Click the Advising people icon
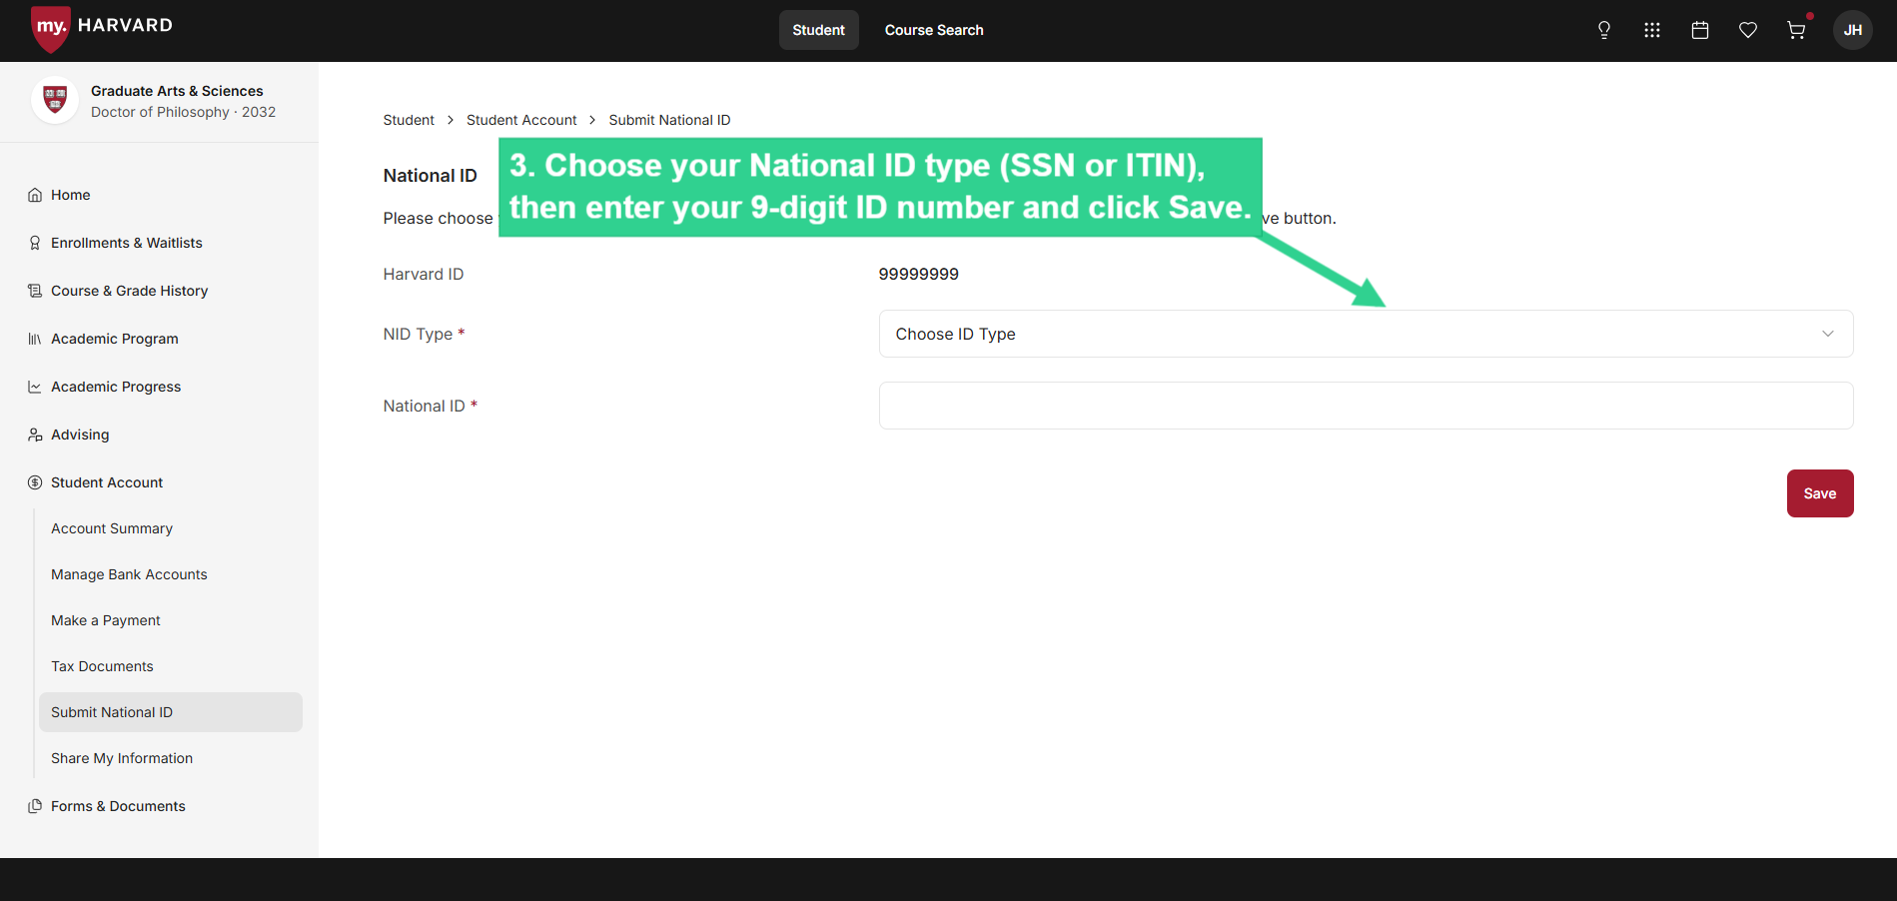 point(35,435)
